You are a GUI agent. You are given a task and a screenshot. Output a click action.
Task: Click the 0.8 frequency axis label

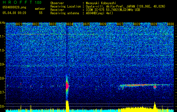pyautogui.click(x=3, y=78)
